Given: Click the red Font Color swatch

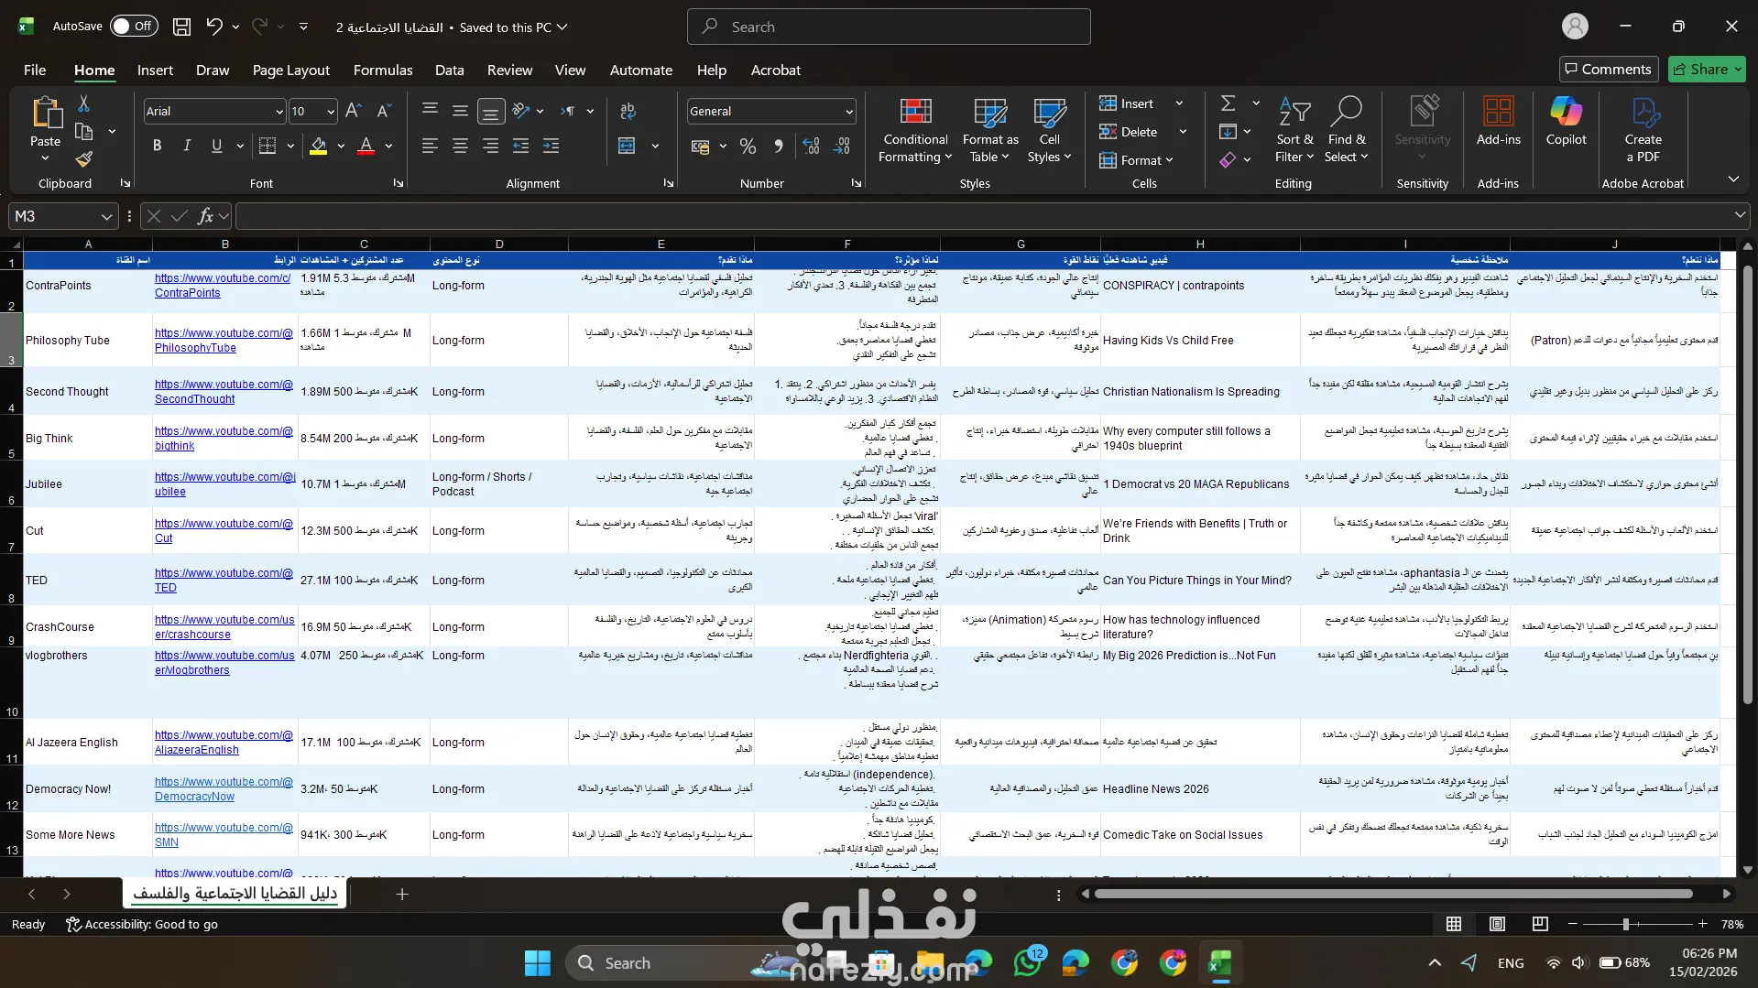Looking at the screenshot, I should tap(366, 146).
